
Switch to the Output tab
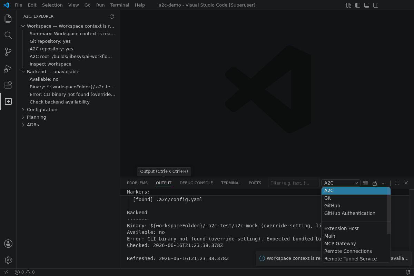[164, 183]
